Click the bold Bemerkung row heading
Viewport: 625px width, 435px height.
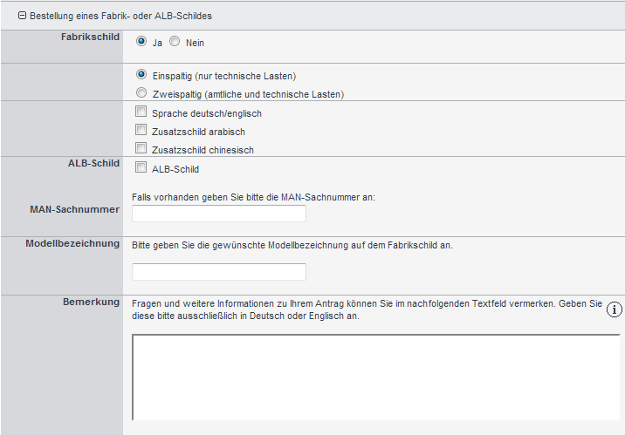[x=91, y=302]
